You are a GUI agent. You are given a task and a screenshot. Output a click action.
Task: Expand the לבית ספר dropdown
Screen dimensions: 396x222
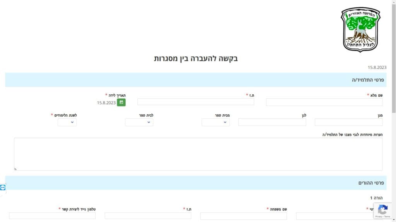[x=139, y=122]
